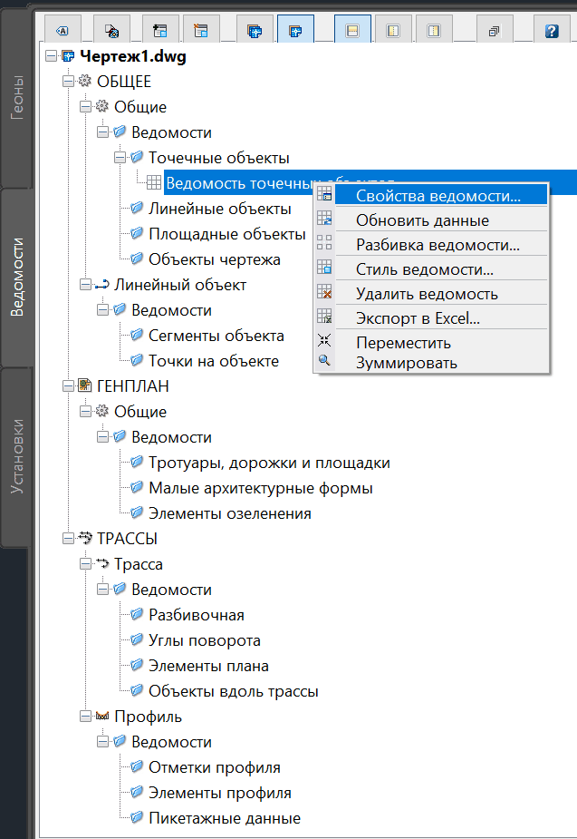Click the first toolbar icon with letter A
577x839 pixels.
(x=63, y=30)
